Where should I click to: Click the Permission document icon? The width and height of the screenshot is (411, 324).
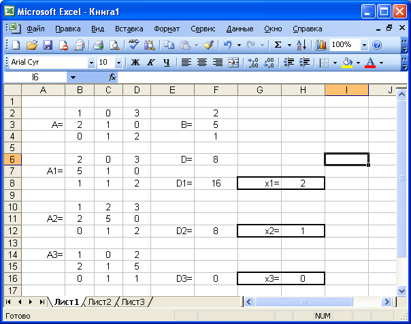pos(63,45)
